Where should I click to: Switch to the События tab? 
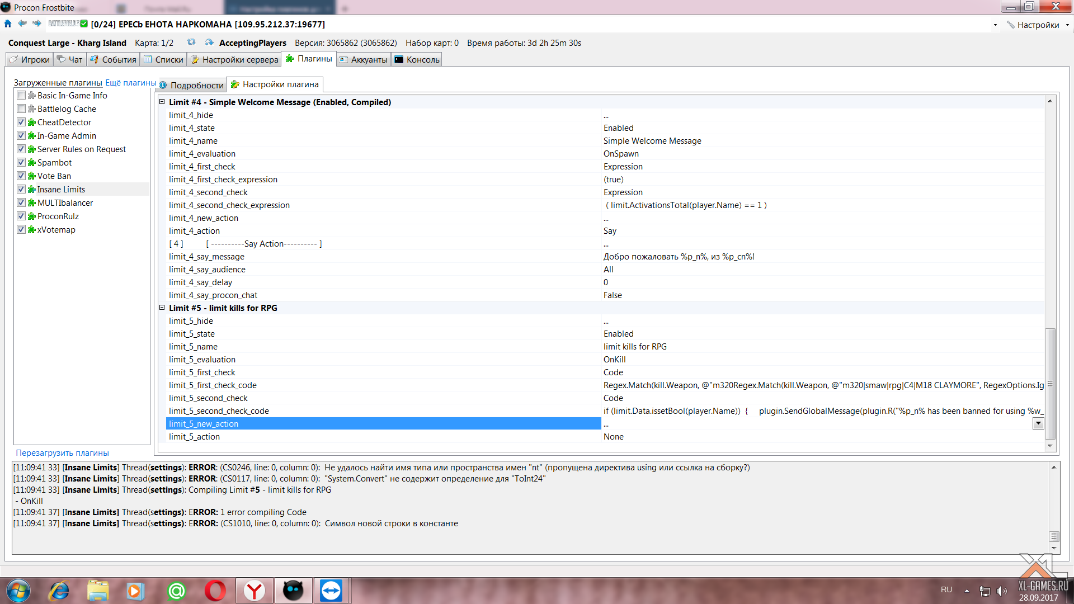[113, 59]
